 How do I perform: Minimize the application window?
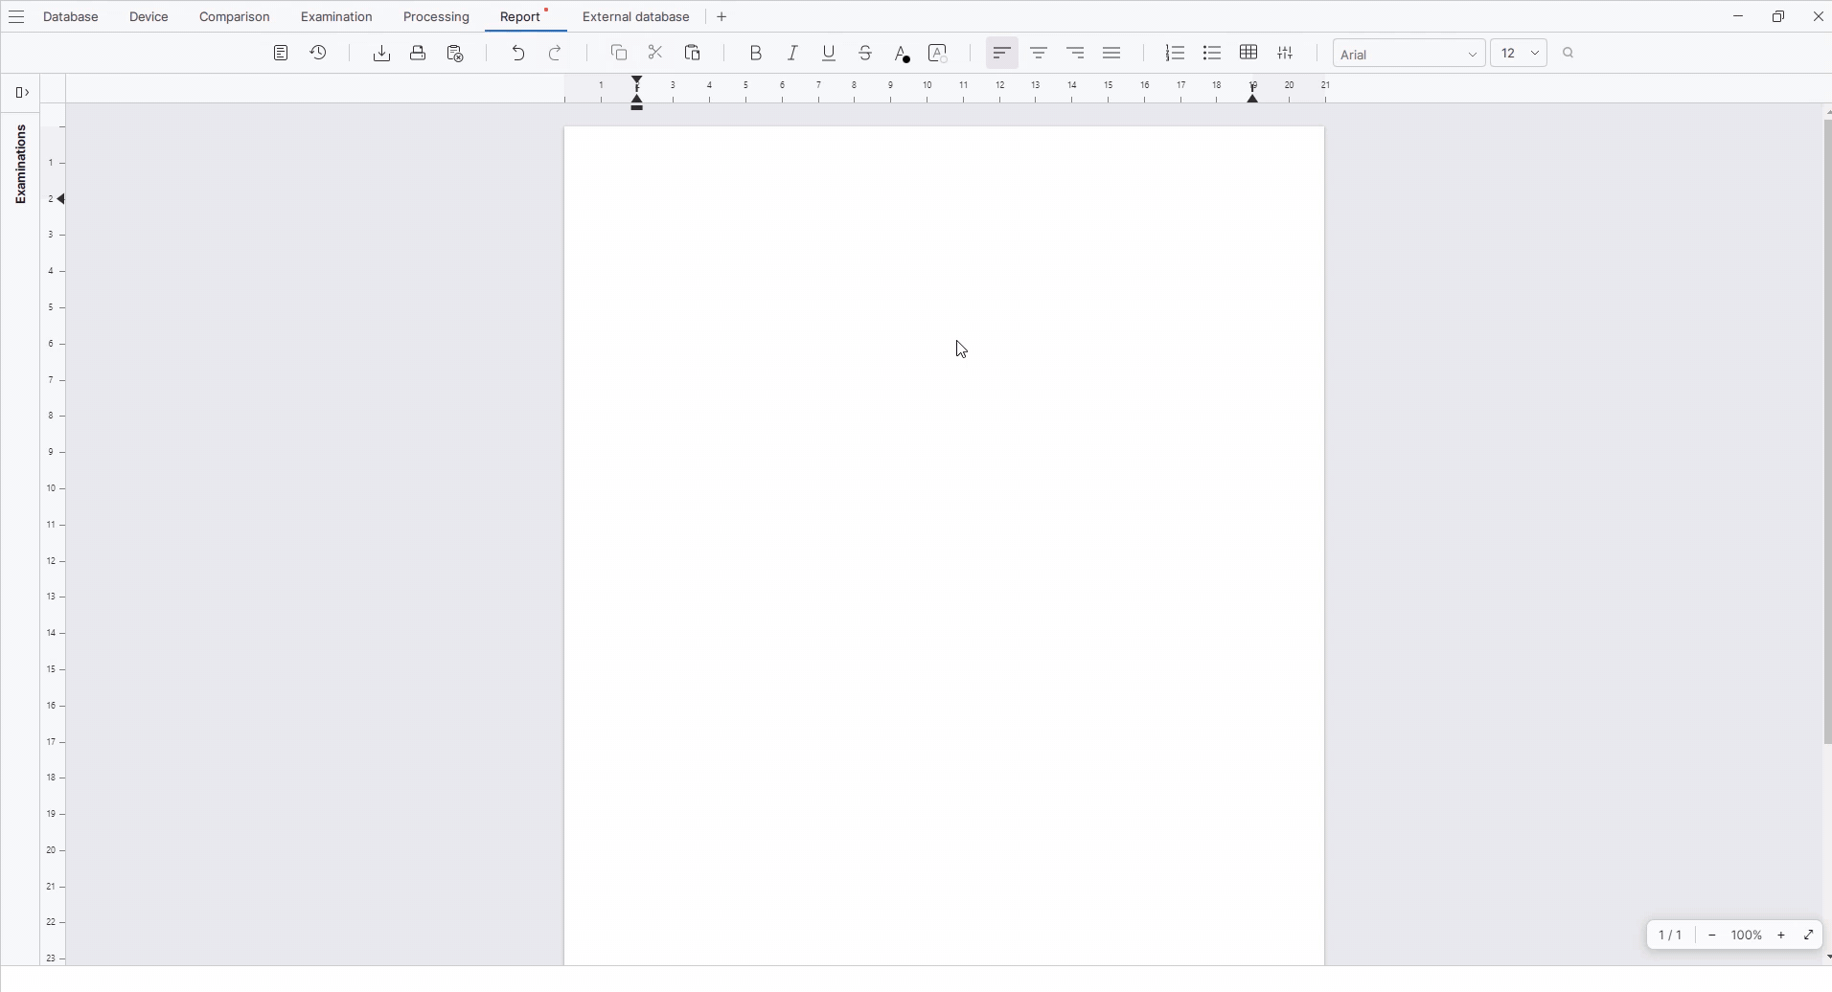1738,16
